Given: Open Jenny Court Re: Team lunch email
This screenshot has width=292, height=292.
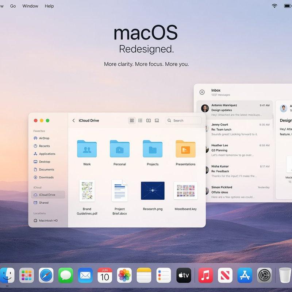Looking at the screenshot, I should tap(239, 129).
